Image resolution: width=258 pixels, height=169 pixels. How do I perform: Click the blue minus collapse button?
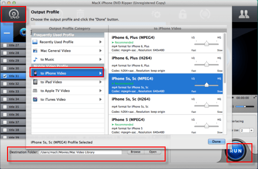point(7,32)
